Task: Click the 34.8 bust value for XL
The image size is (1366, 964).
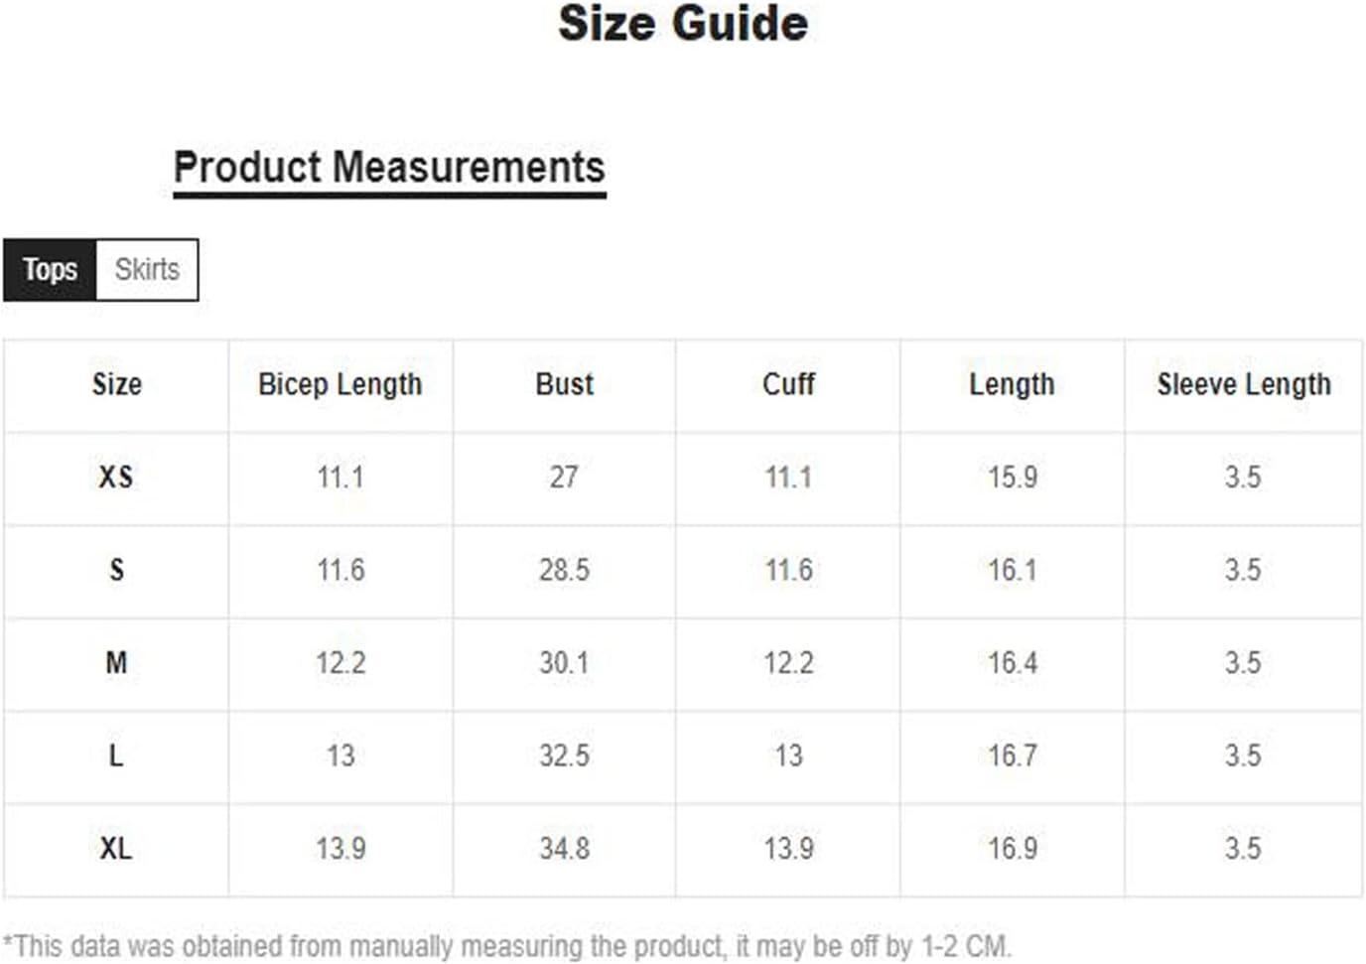Action: pyautogui.click(x=564, y=849)
